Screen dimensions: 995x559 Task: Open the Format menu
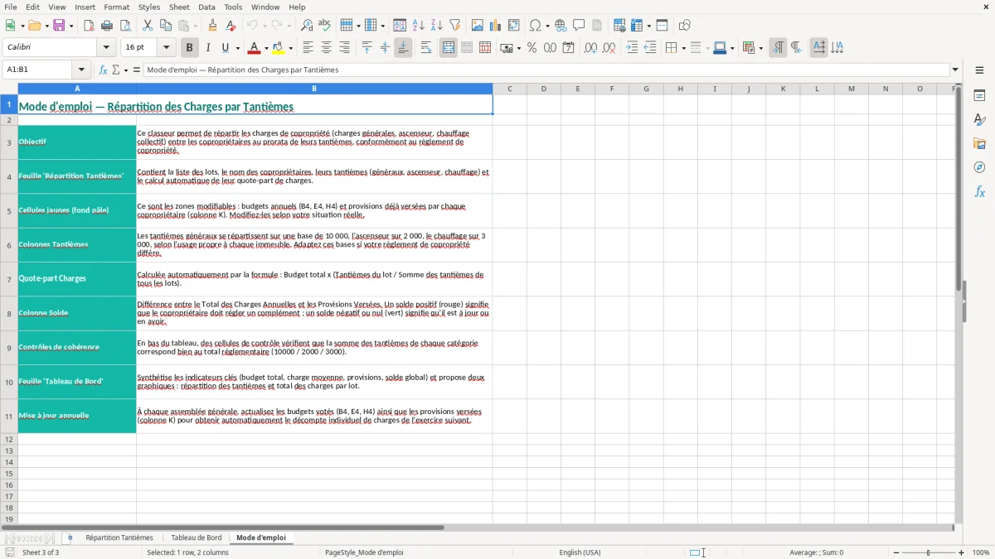(x=116, y=7)
